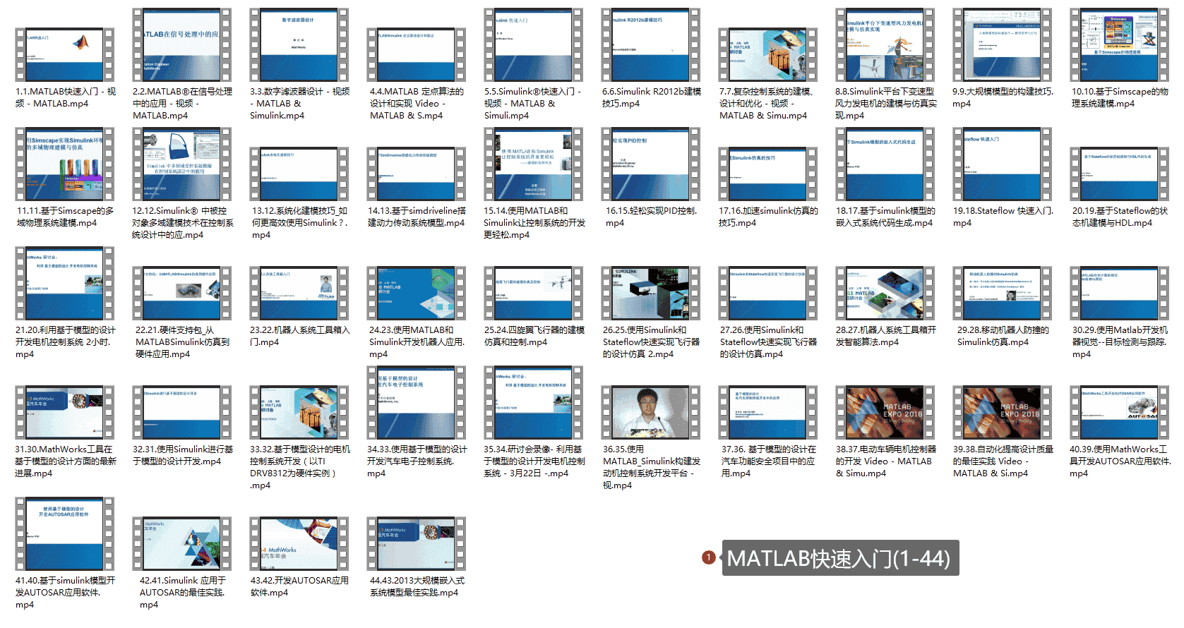Select the 40.39.使用MathWorks工具开发AUTOSAR应用软件 thumbnail
1184x628 pixels.
tap(1119, 412)
